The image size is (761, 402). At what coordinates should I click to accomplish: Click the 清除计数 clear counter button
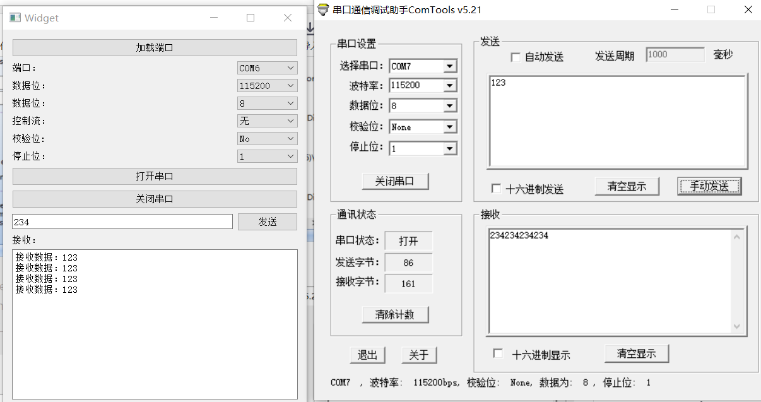(395, 314)
